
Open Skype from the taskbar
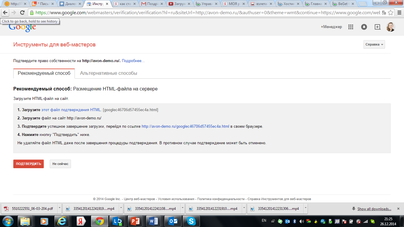(191, 221)
